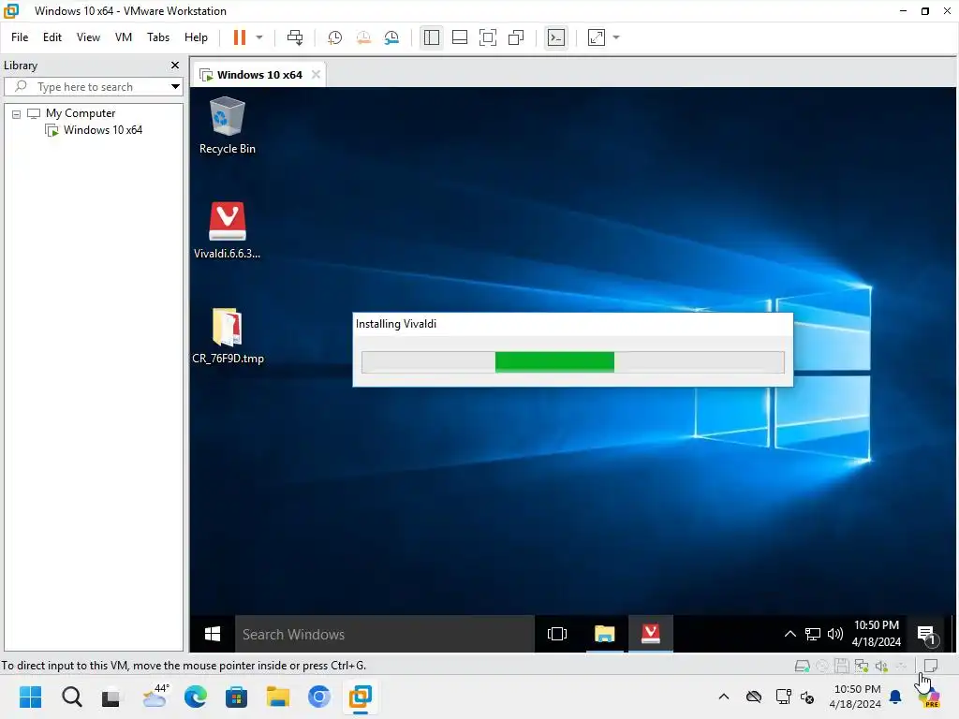959x719 pixels.
Task: Click the stretch guest display icon
Action: point(597,37)
